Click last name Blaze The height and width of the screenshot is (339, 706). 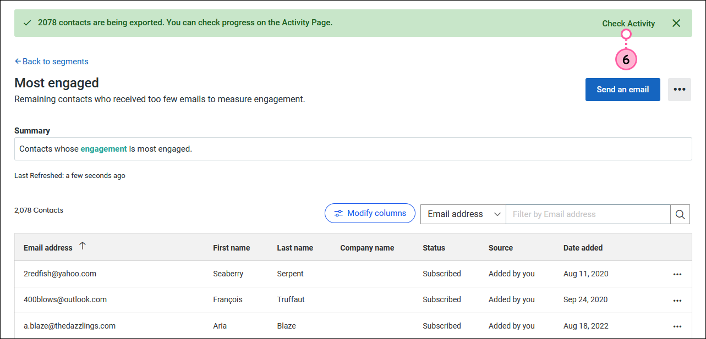click(286, 326)
